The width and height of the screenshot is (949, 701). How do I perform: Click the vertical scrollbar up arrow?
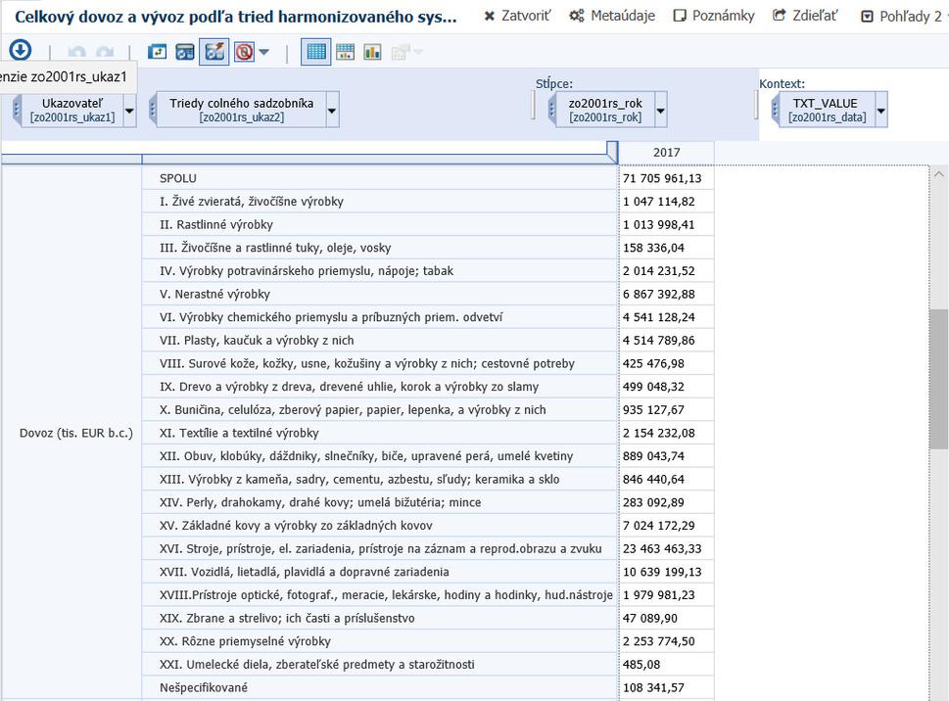coord(938,174)
